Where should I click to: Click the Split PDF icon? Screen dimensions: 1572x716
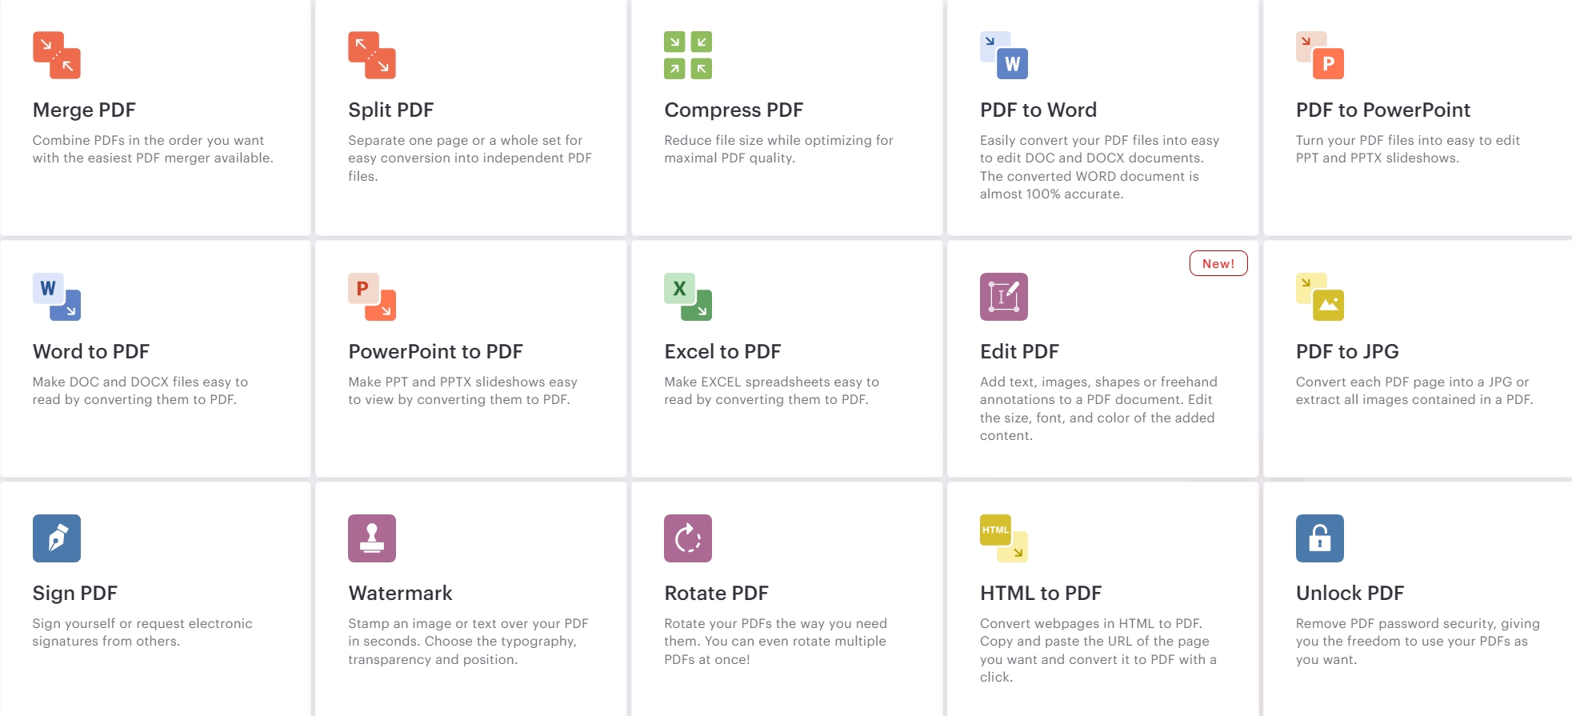372,55
